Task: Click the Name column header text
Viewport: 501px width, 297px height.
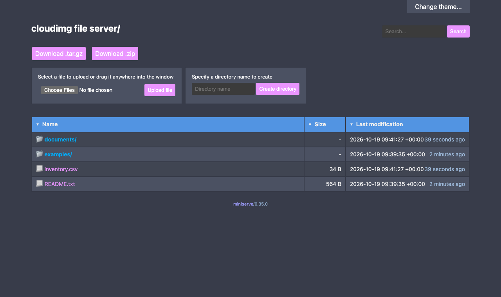Action: [x=50, y=124]
